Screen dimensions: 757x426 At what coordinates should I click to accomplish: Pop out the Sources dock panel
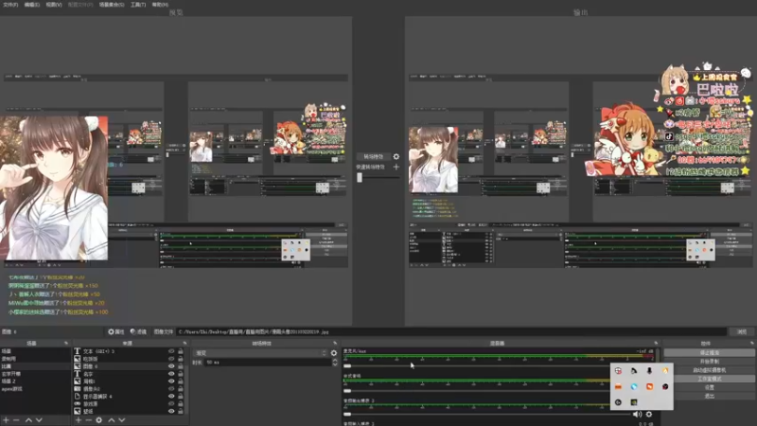point(185,343)
